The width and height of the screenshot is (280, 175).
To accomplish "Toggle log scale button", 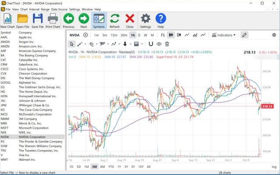I will [274, 167].
